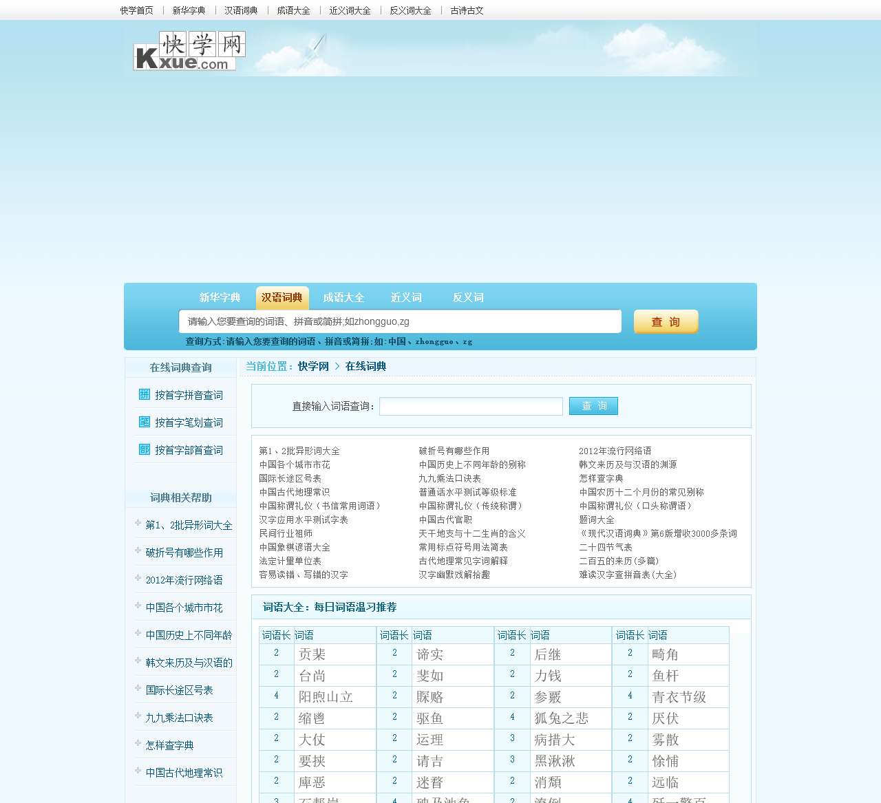Open the word 阳煦山立 in the table
Viewport: 881px width, 803px height.
click(x=326, y=697)
